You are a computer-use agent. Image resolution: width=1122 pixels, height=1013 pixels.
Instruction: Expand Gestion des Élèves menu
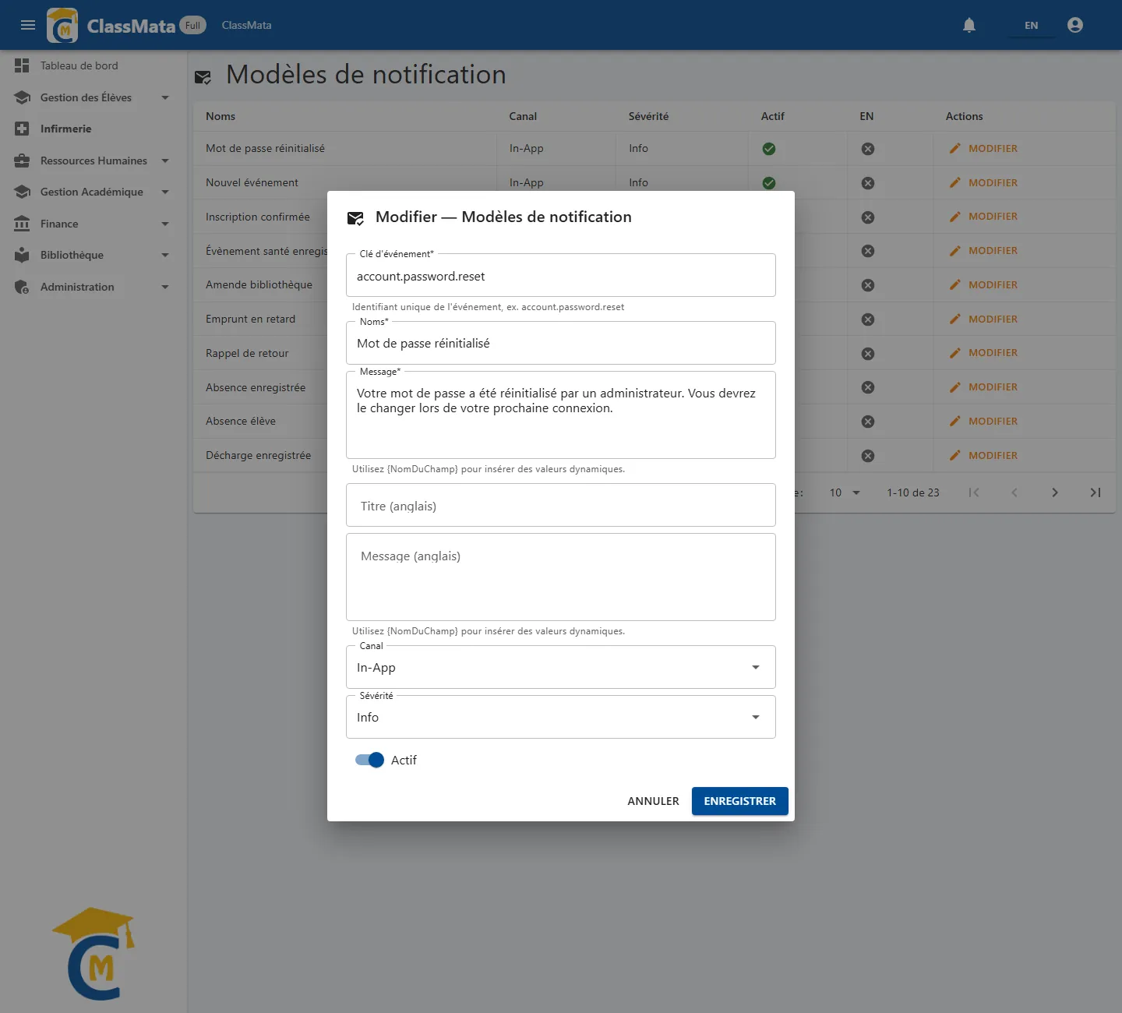(x=92, y=97)
